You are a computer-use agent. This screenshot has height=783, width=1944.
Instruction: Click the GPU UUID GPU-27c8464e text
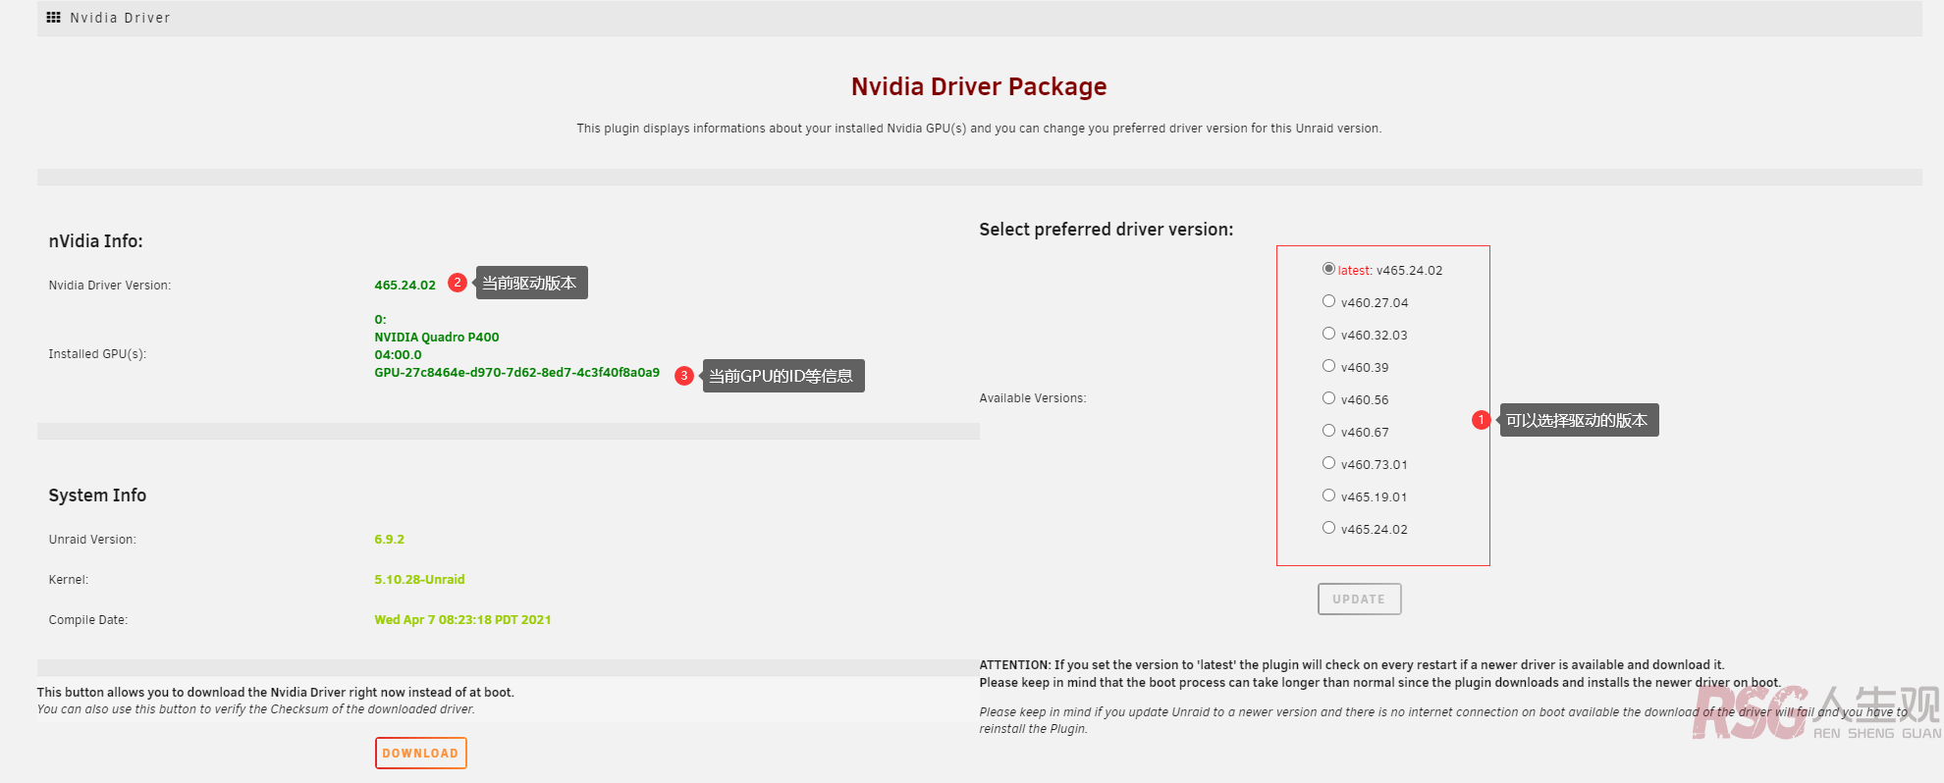[516, 373]
